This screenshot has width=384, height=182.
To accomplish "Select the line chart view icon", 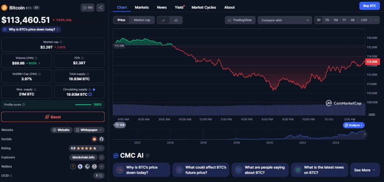I will [163, 20].
